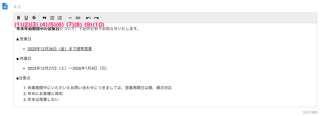The height and width of the screenshot is (116, 320).
Task: Insert a blockquote using the quote icon
Action: [x=44, y=18]
